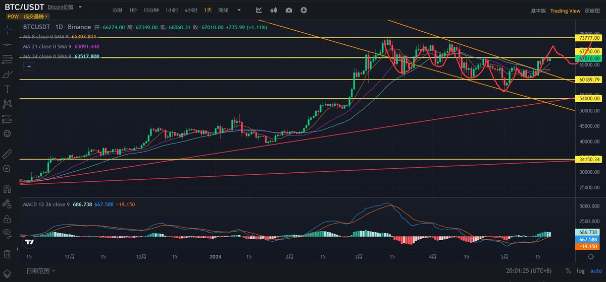Switch to the 4小时 interval

click(191, 10)
